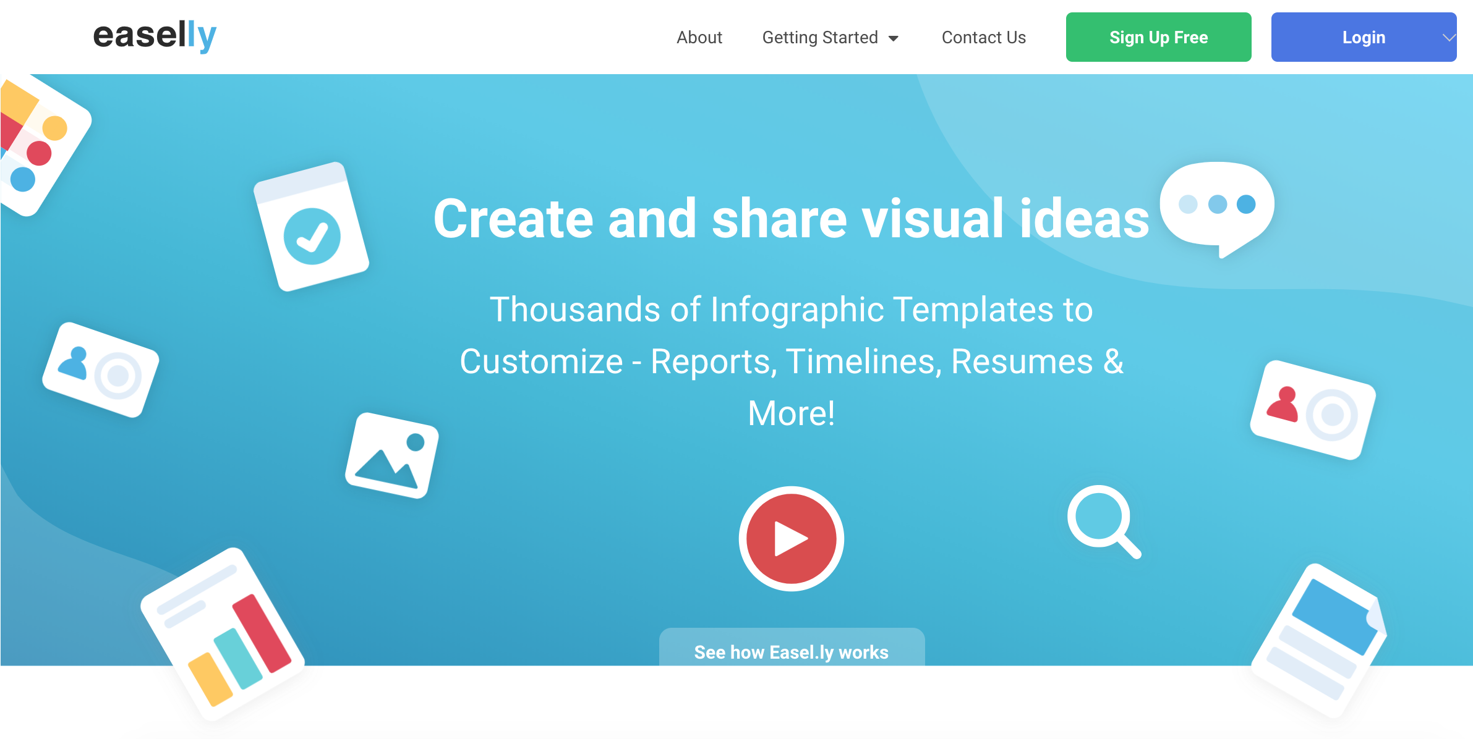Click the folded document page icon
The width and height of the screenshot is (1473, 739).
(1319, 641)
